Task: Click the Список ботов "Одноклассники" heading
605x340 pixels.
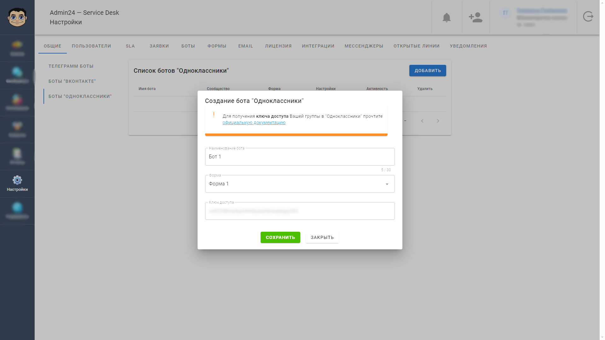Action: tap(181, 71)
